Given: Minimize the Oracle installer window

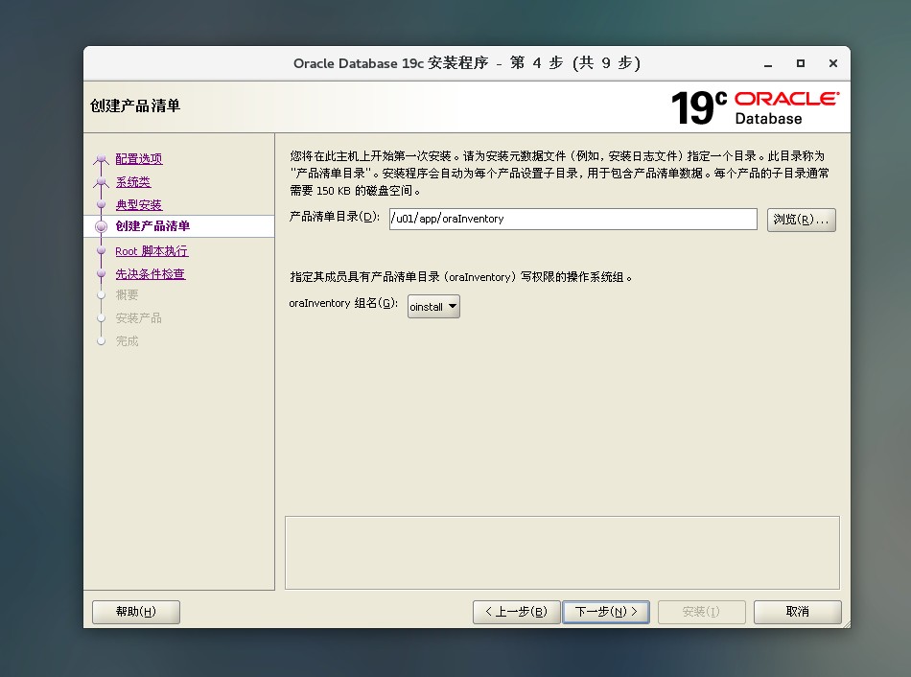Looking at the screenshot, I should click(768, 63).
